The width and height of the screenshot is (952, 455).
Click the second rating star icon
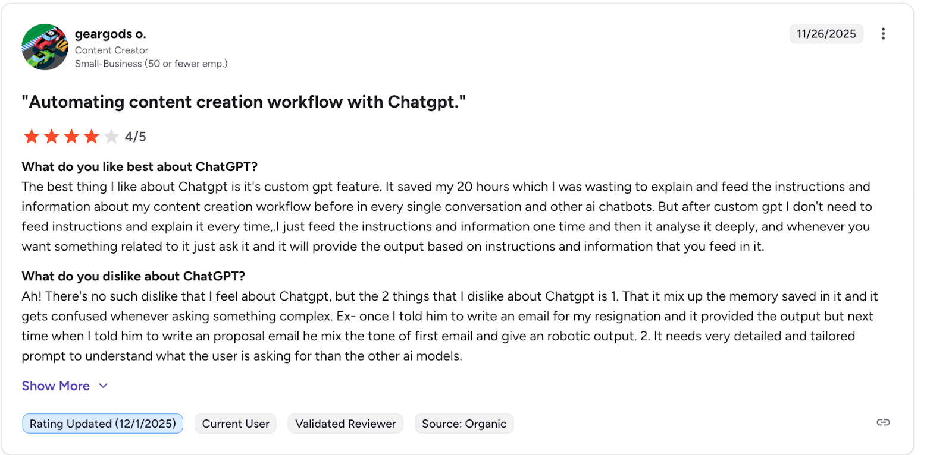(x=51, y=136)
